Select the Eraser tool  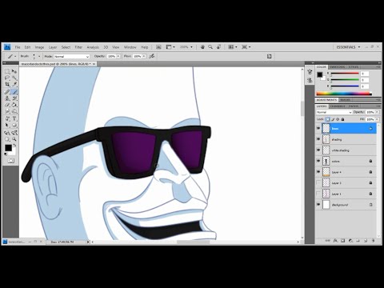pyautogui.click(x=7, y=105)
